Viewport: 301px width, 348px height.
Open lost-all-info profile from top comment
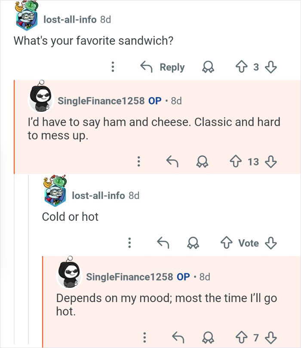pyautogui.click(x=70, y=19)
